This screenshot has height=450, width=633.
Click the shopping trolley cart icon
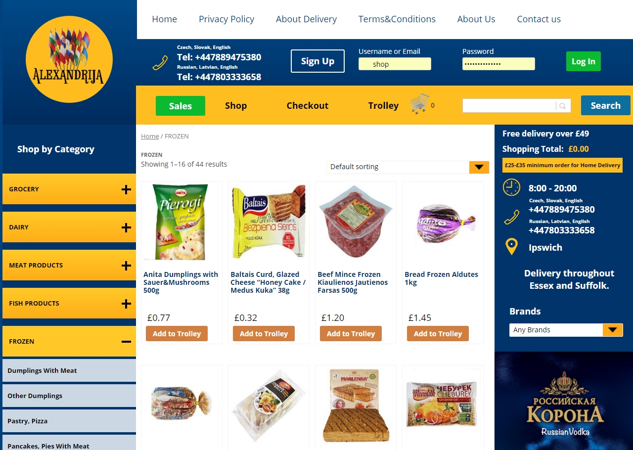point(419,104)
